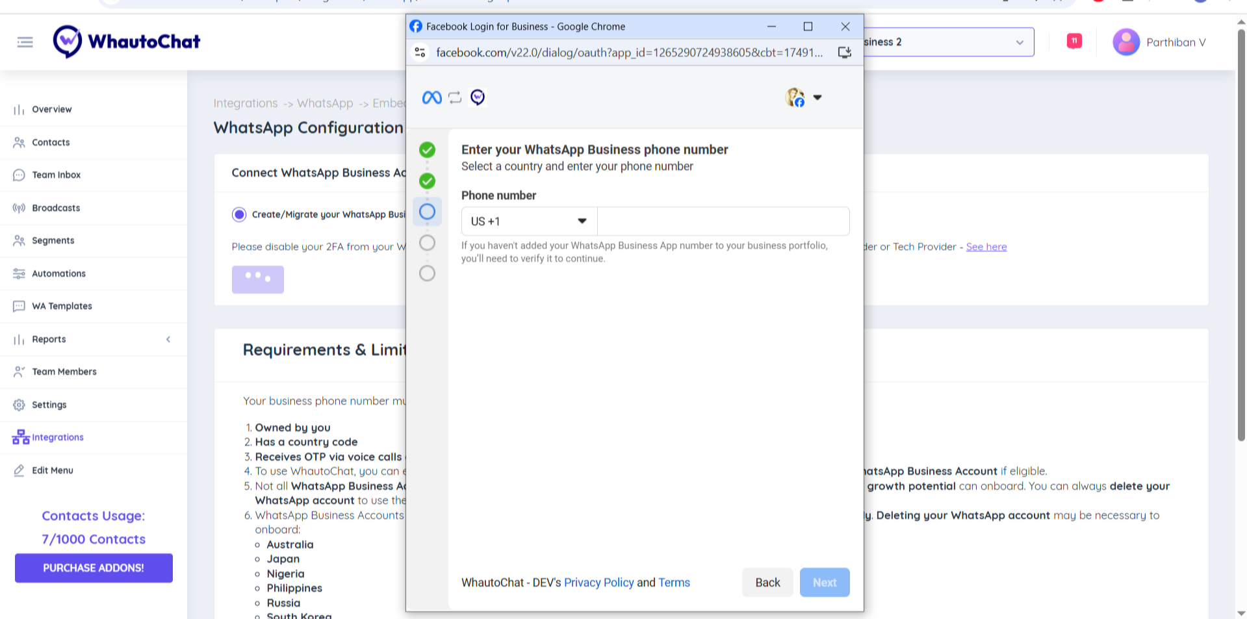Click the '7/1000 Contacts' usage text
Viewport: 1247px width, 619px height.
point(94,539)
